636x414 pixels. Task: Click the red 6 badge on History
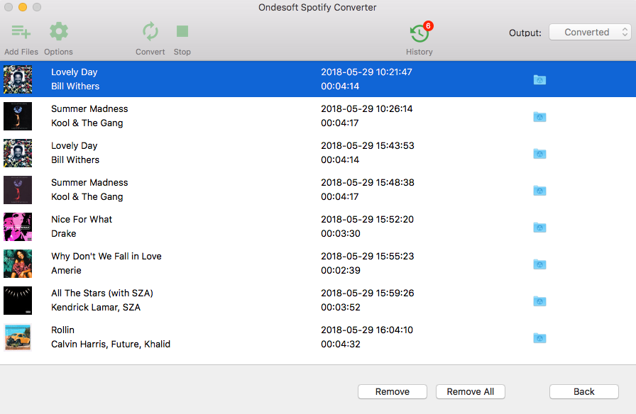pos(428,26)
